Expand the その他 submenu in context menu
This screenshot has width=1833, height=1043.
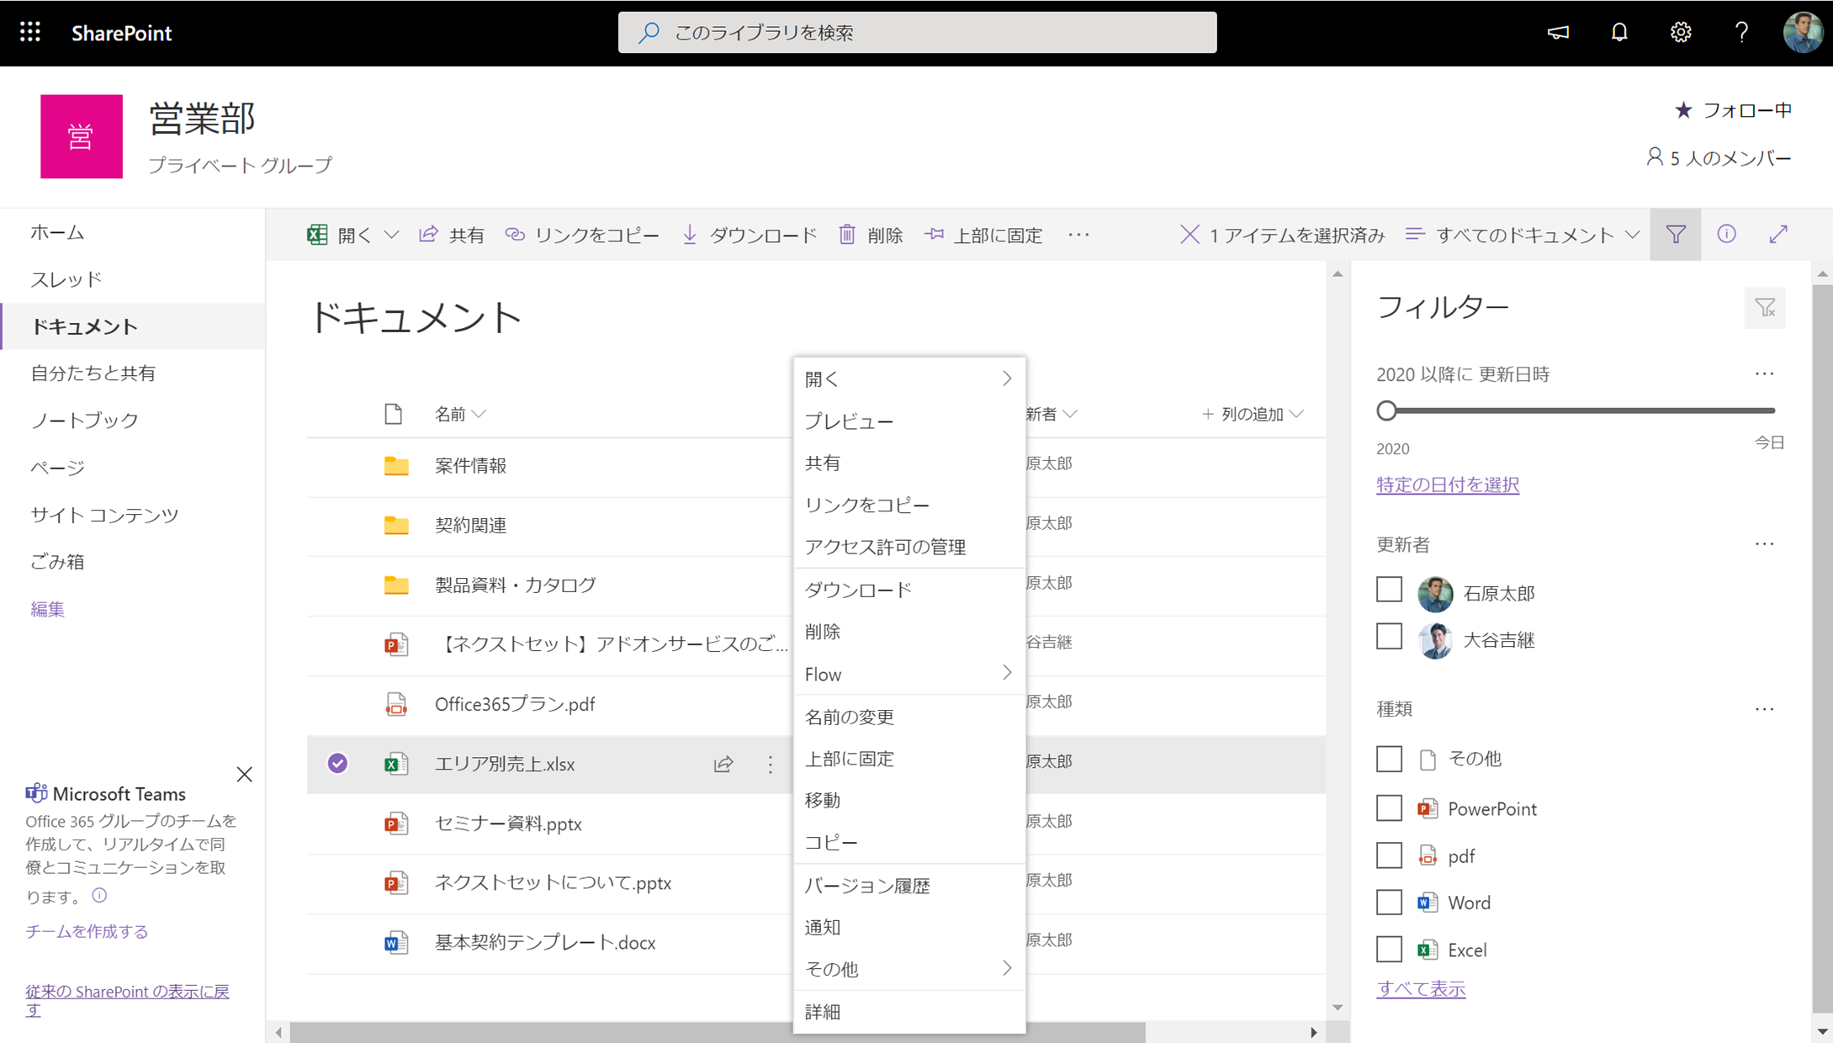[x=1007, y=968]
